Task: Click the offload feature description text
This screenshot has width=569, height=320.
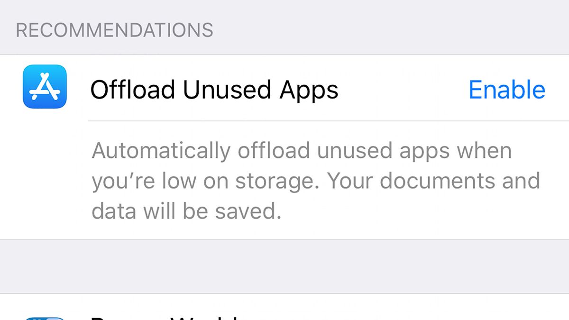Action: [x=313, y=180]
